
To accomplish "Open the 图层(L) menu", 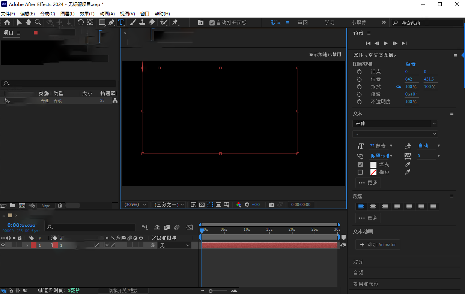I will [68, 13].
